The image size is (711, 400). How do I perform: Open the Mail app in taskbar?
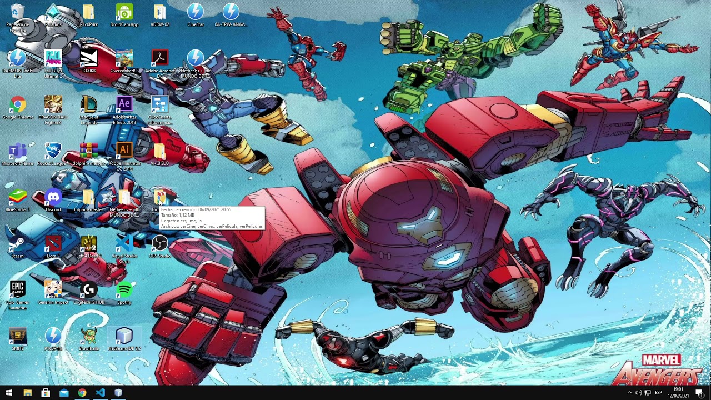64,393
